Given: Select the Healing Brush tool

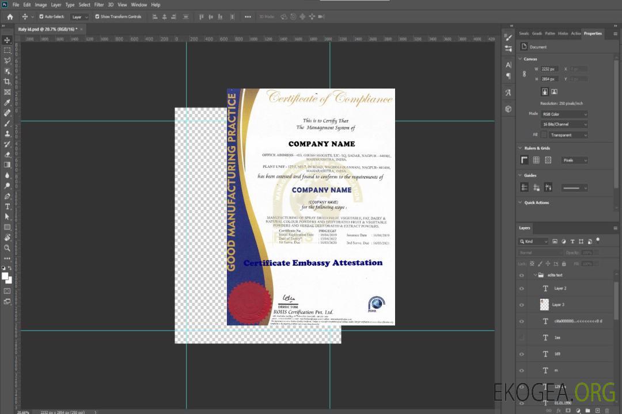Looking at the screenshot, I should pos(7,113).
